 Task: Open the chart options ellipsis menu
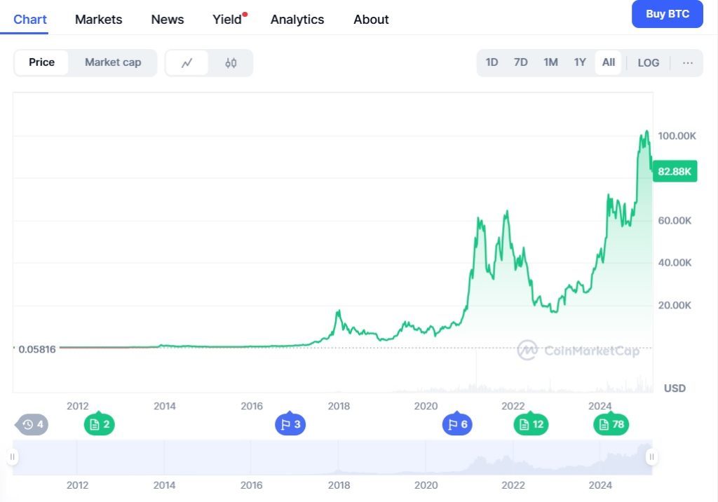pyautogui.click(x=688, y=62)
